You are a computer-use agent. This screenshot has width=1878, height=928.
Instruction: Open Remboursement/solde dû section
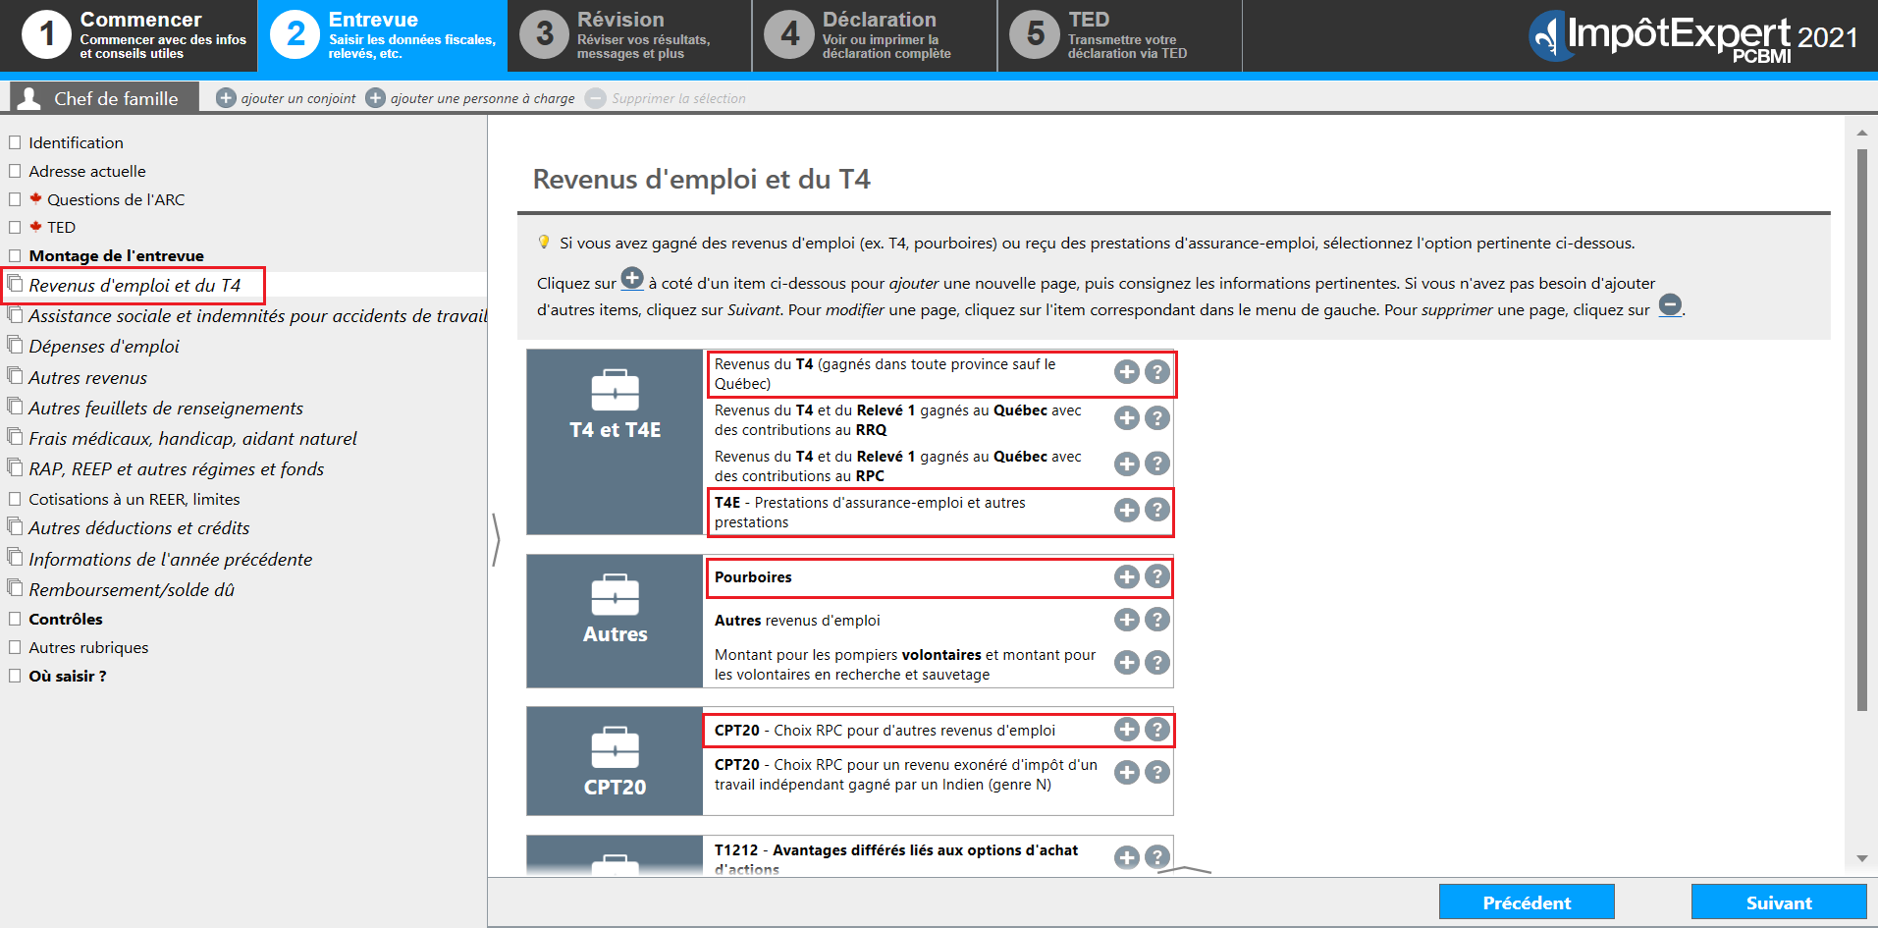pyautogui.click(x=132, y=590)
